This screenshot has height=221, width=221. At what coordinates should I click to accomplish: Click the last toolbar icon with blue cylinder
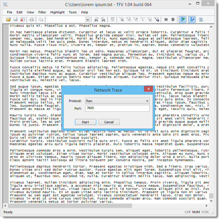pos(201,19)
